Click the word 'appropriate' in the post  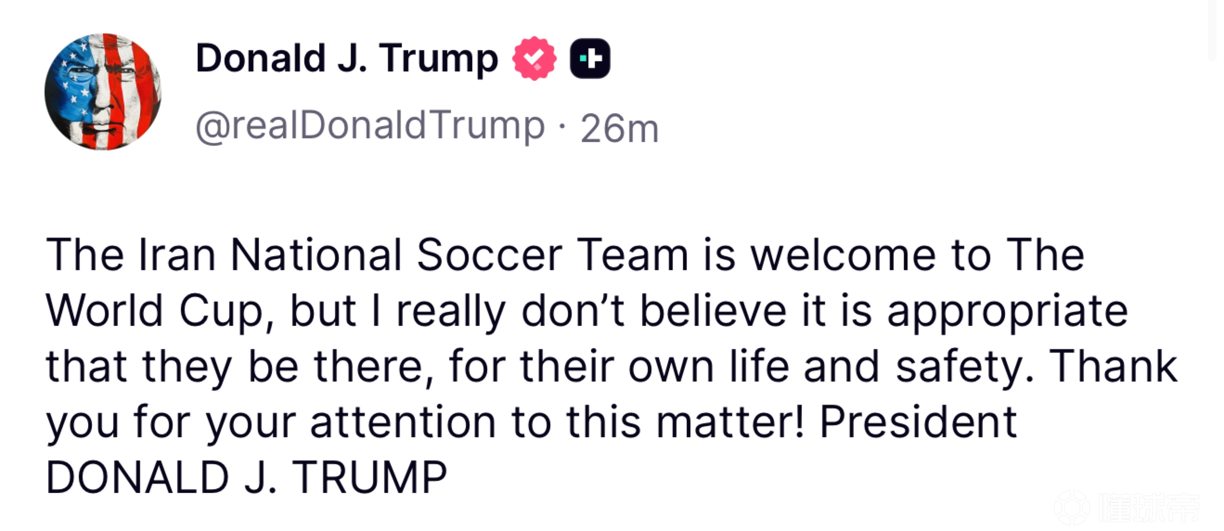pyautogui.click(x=1007, y=312)
